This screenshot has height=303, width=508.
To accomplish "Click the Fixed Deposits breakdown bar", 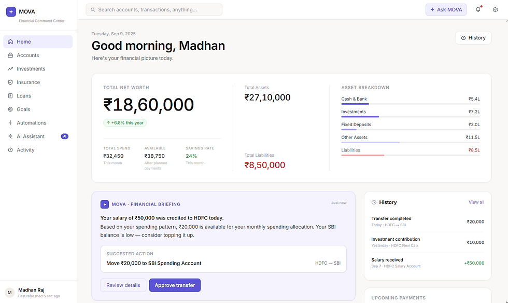I will (411, 130).
